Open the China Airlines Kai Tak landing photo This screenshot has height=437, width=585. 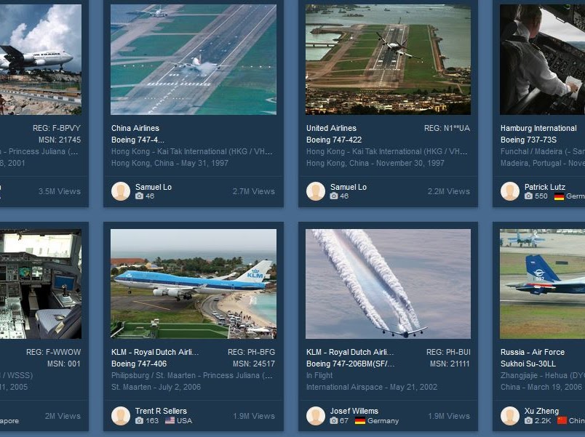(x=194, y=60)
